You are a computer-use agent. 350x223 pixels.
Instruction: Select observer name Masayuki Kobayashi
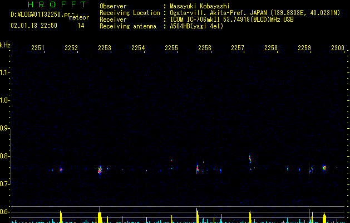[200, 6]
